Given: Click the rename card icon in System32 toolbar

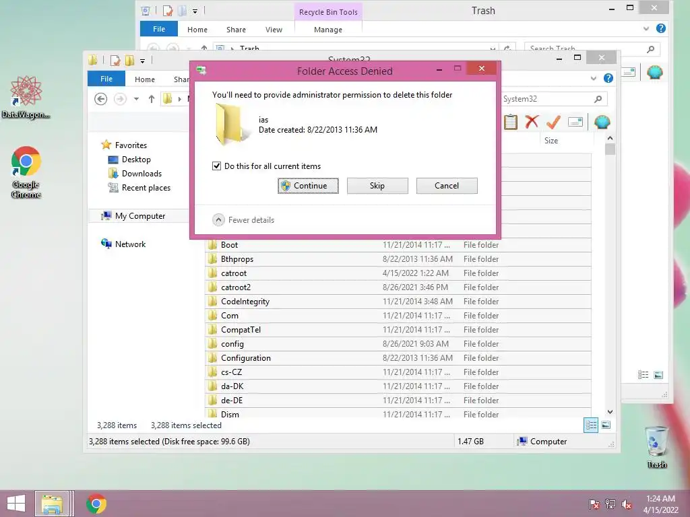Looking at the screenshot, I should coord(575,122).
